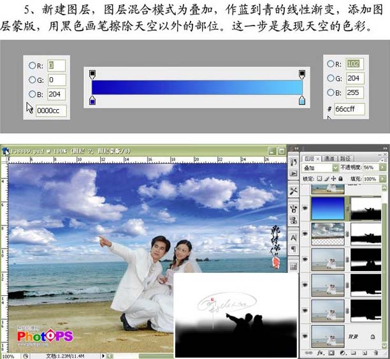Click the lock position move icon
The height and width of the screenshot is (359, 390).
(x=333, y=179)
